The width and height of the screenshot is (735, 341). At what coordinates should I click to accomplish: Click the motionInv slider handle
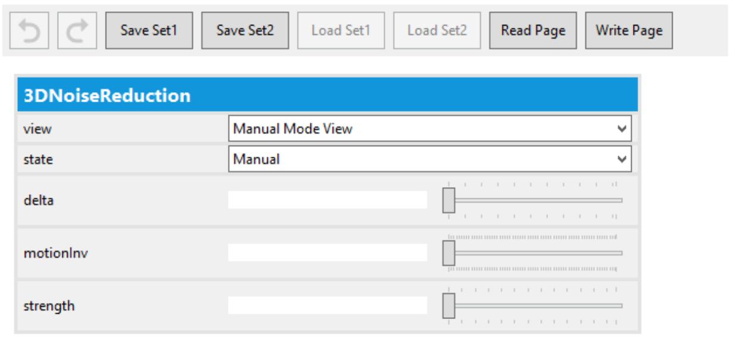(449, 252)
